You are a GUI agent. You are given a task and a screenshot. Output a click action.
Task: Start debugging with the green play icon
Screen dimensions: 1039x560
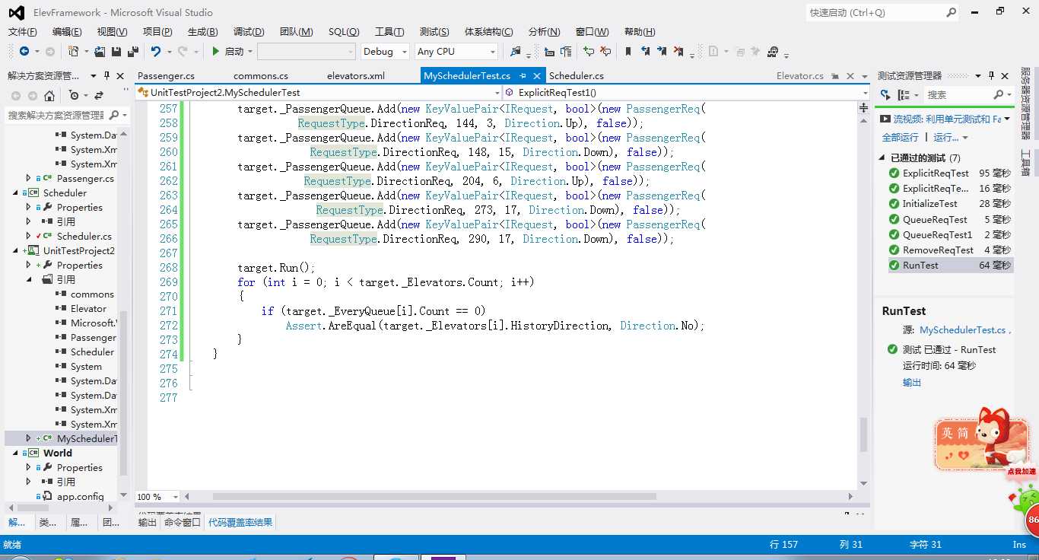point(216,52)
